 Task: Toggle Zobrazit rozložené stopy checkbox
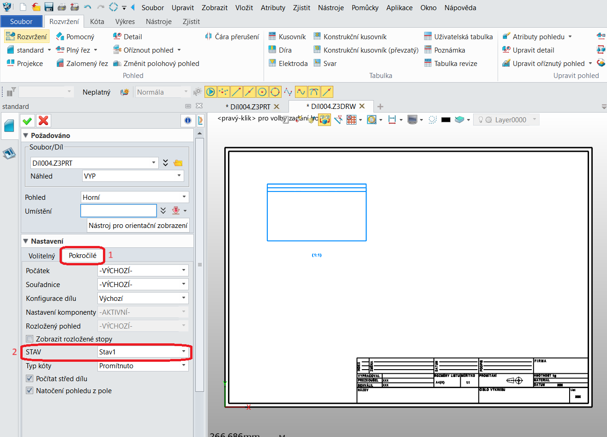point(30,339)
